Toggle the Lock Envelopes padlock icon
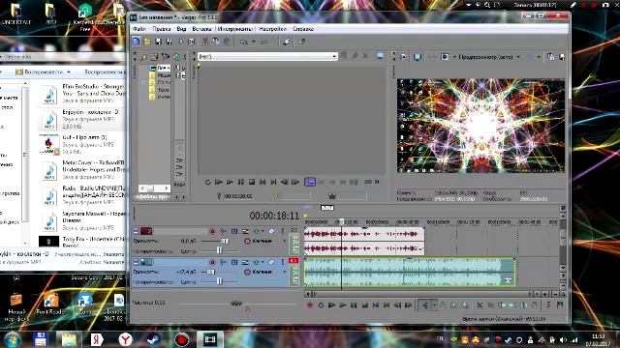 [x=534, y=305]
